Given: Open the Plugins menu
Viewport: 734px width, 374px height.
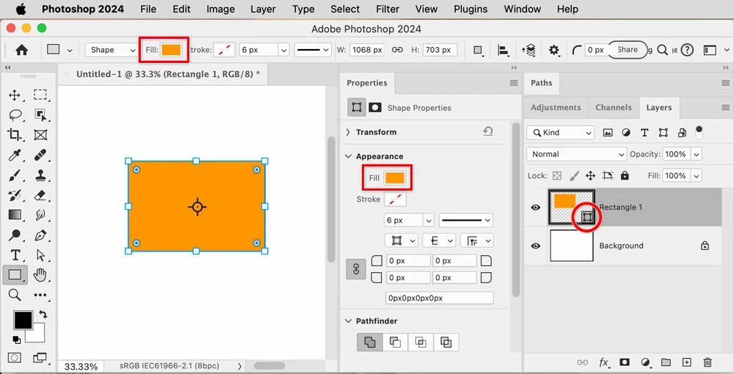Looking at the screenshot, I should tap(470, 9).
